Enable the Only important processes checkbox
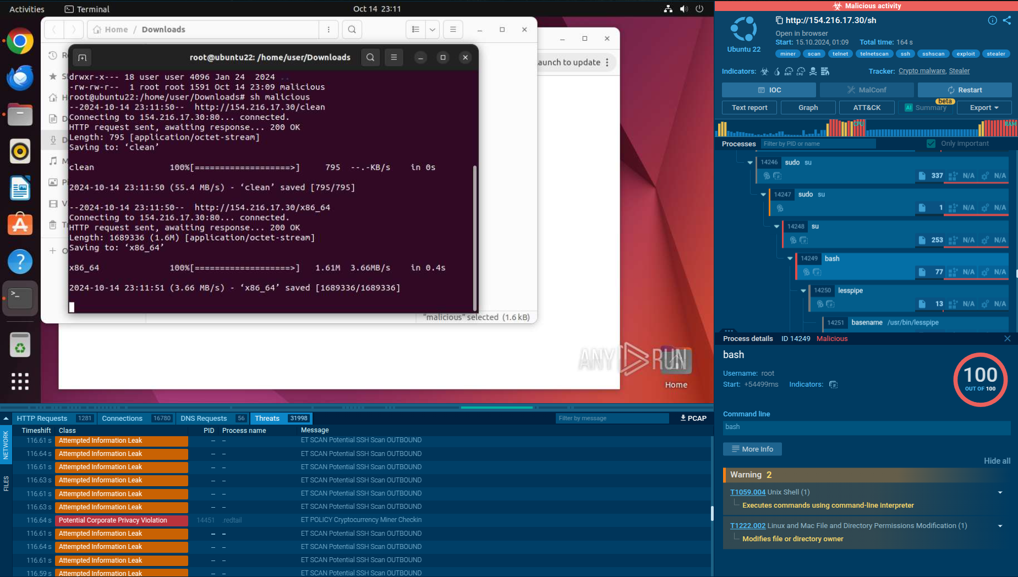The width and height of the screenshot is (1018, 577). point(932,143)
